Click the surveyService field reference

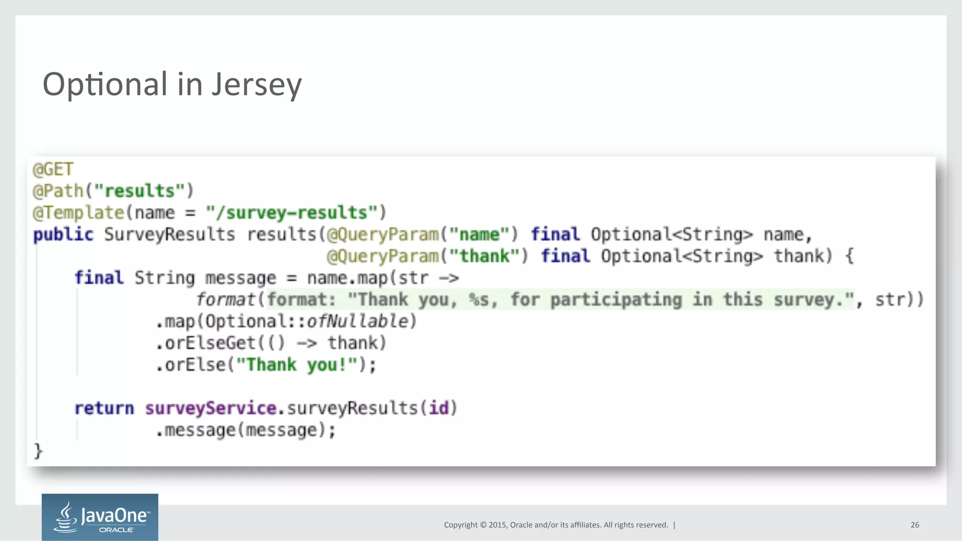coord(210,408)
